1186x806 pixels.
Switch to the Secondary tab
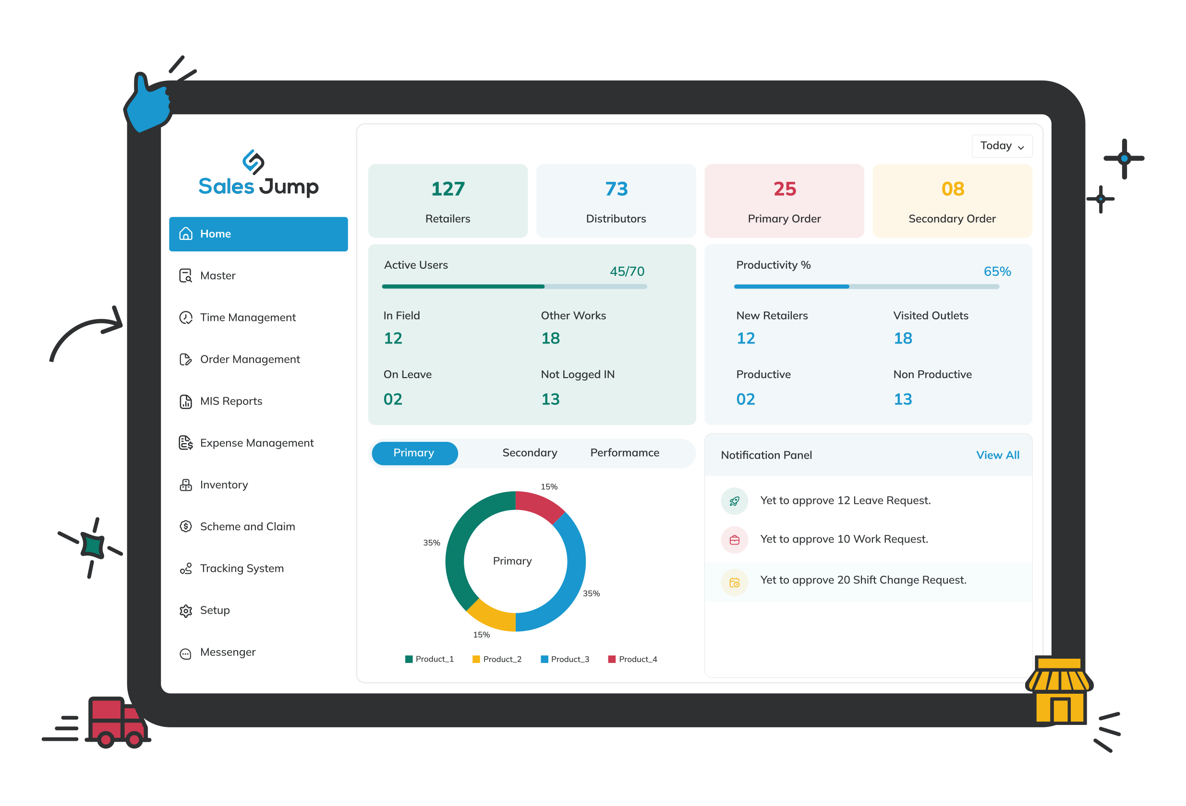(529, 453)
